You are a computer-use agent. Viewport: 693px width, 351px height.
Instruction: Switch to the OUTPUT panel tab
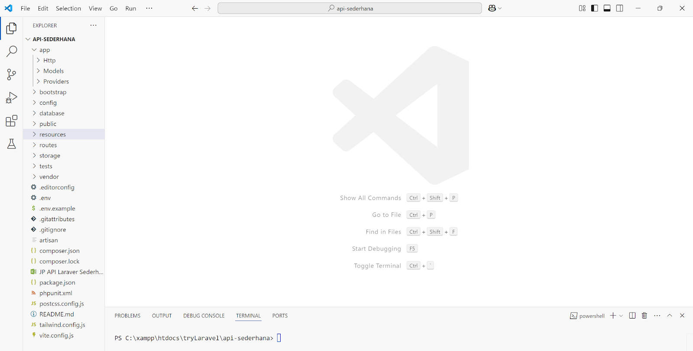pos(162,316)
